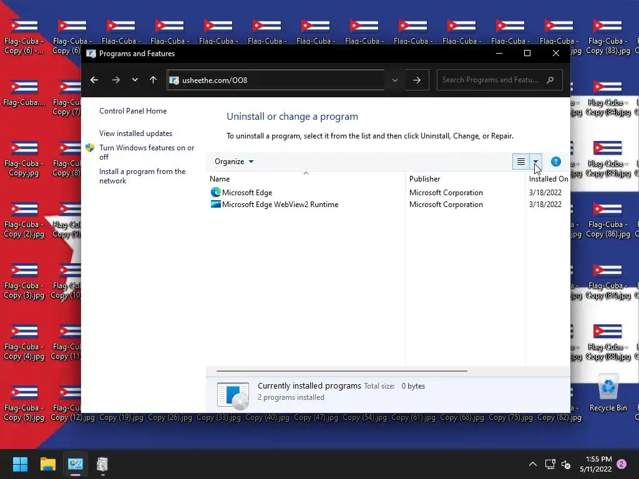Screen dimensions: 639x479
Task: Open the Organize dropdown menu
Action: coord(234,162)
